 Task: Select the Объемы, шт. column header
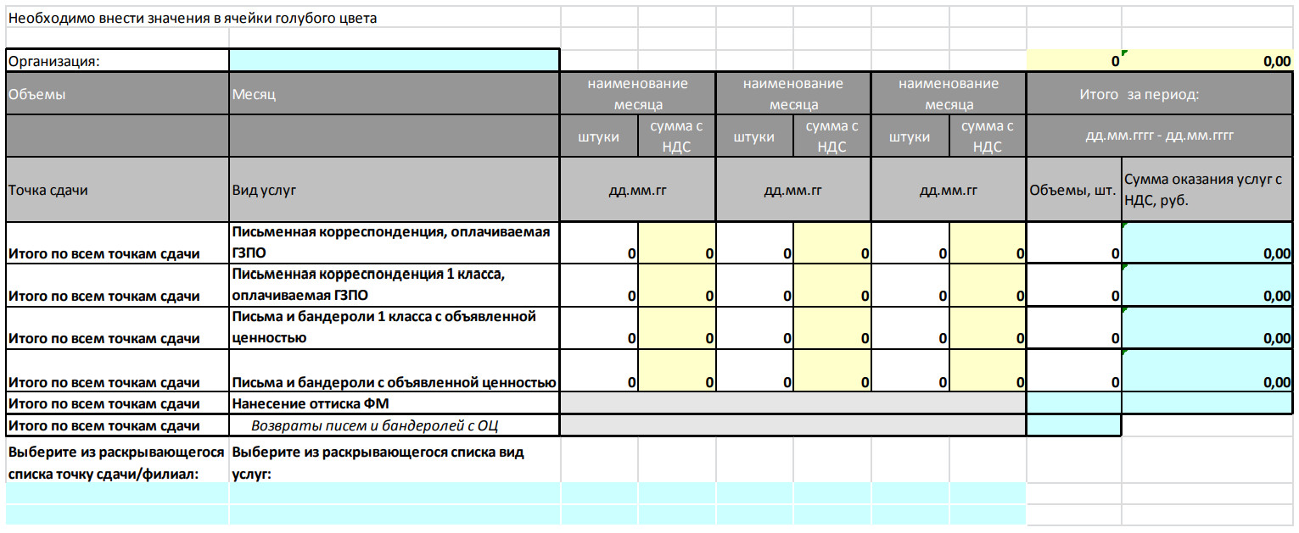1073,190
